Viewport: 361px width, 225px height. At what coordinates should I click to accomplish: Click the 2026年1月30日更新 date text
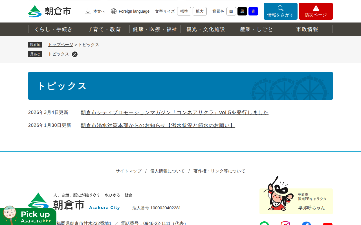[50, 125]
